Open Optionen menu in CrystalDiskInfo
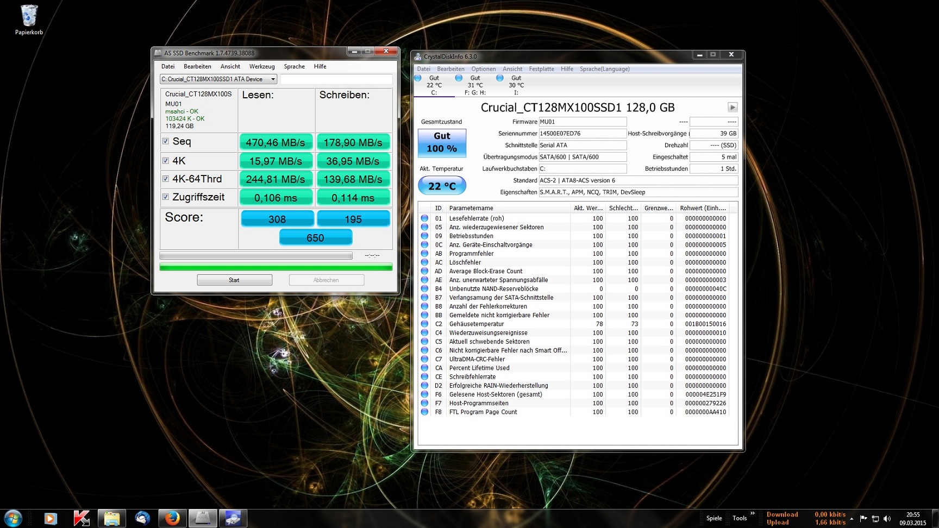939x528 pixels. 484,69
